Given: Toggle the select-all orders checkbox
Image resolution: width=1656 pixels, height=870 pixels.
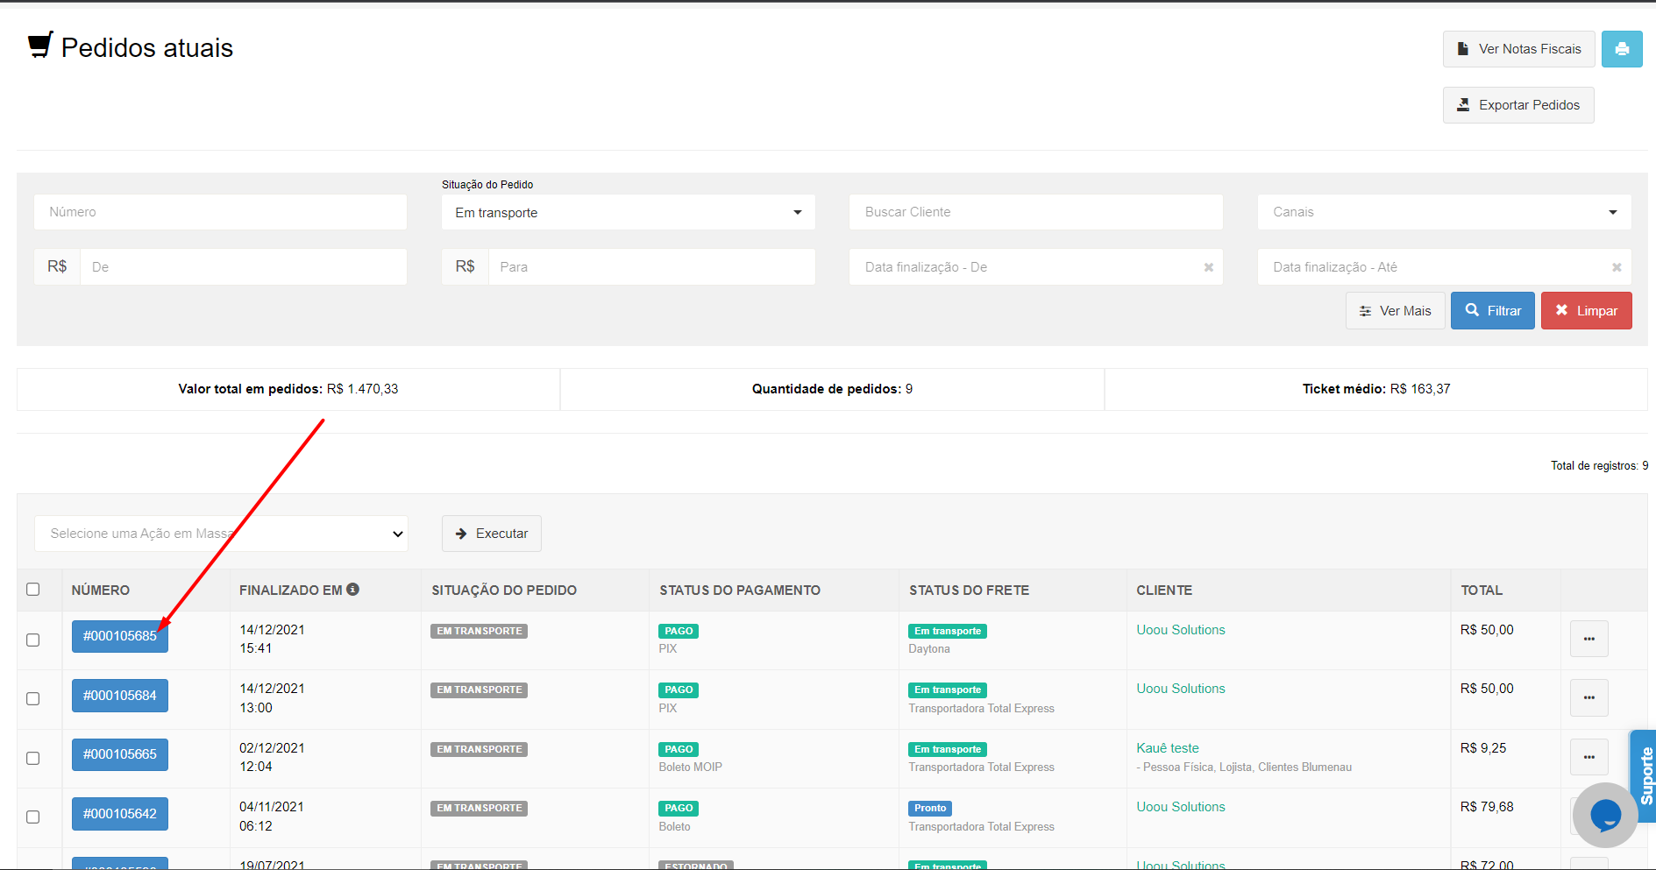Looking at the screenshot, I should 33,590.
